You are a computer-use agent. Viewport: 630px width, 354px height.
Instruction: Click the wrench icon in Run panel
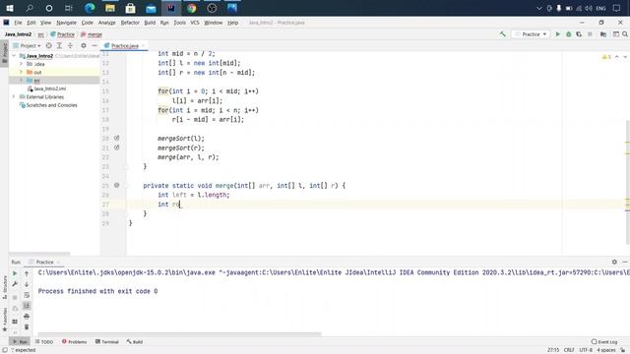tap(15, 284)
